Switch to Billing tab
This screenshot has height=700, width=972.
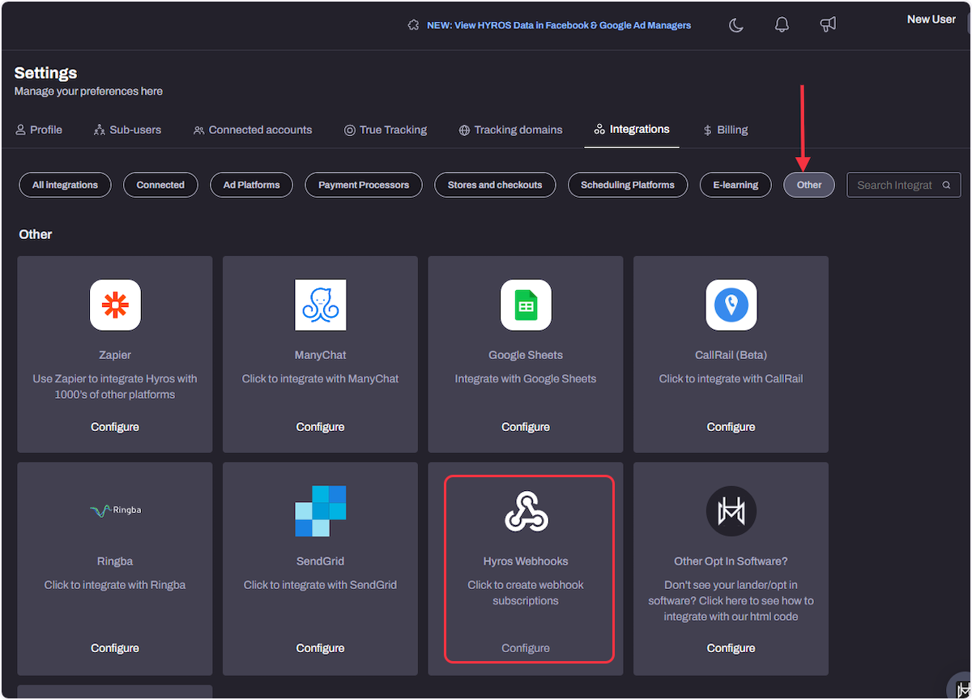pos(726,130)
